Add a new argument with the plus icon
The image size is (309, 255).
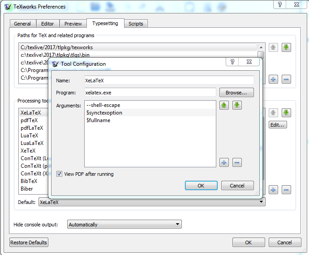[x=224, y=162]
